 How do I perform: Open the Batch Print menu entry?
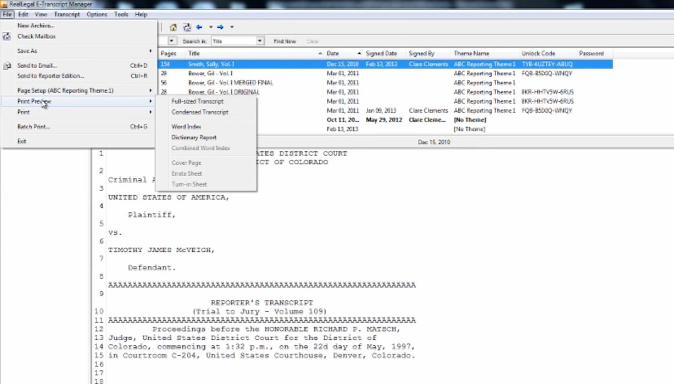[x=33, y=127]
